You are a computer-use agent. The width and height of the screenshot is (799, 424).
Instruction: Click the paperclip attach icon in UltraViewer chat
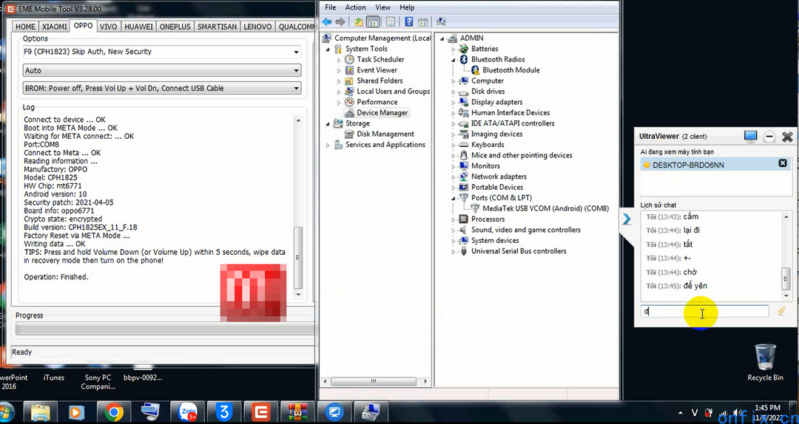click(781, 311)
